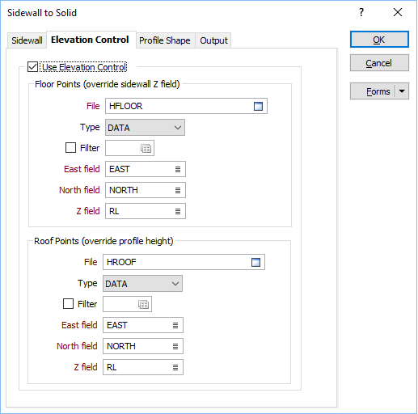Open filter editor icon in Floor Points
The width and height of the screenshot is (418, 414).
pyautogui.click(x=146, y=148)
